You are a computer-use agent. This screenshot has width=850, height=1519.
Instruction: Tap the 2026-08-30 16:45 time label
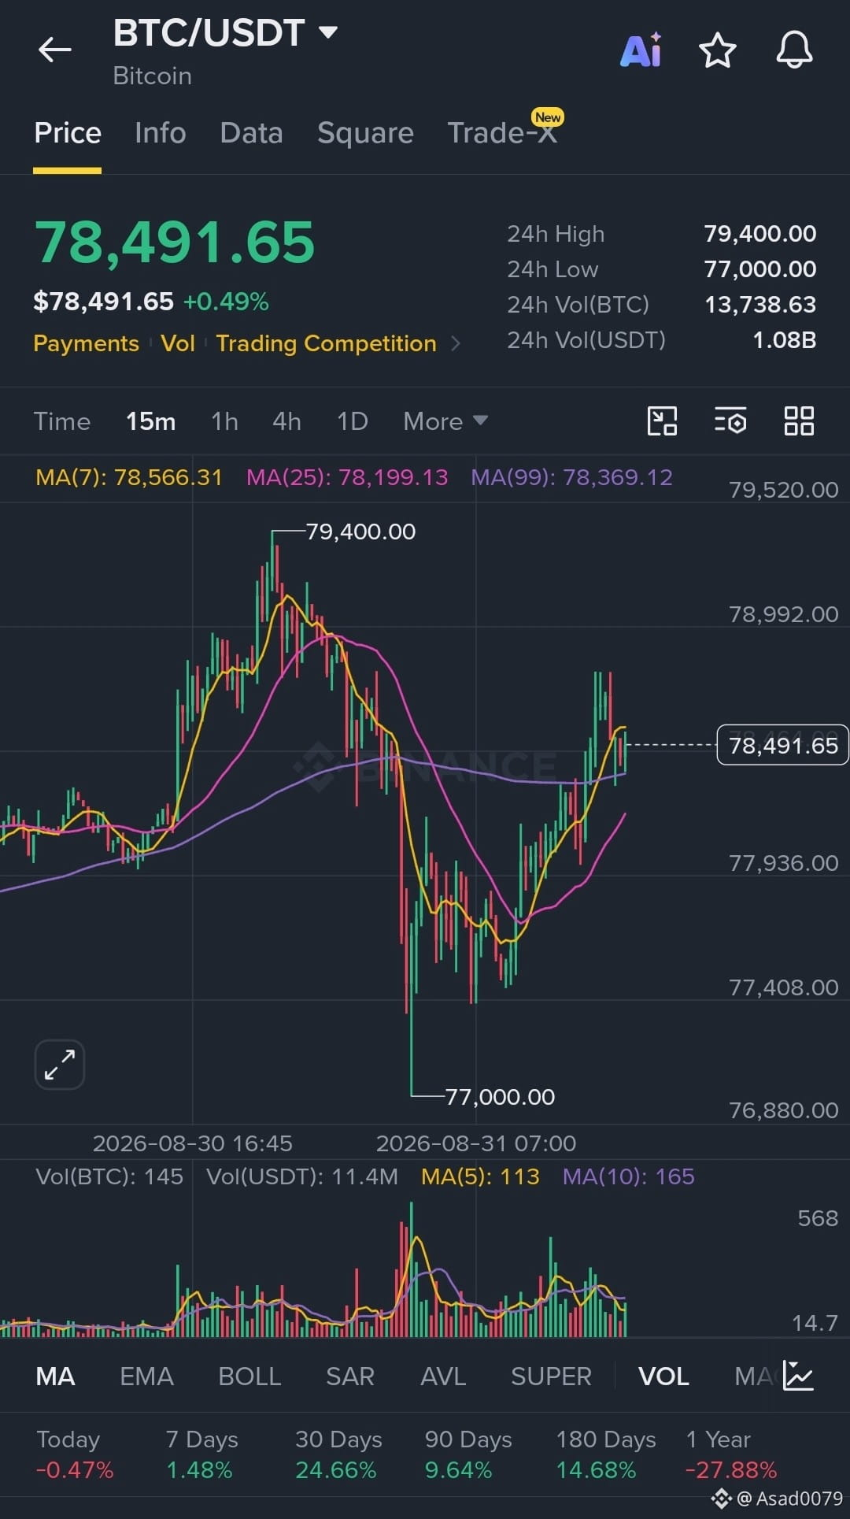click(x=193, y=1143)
